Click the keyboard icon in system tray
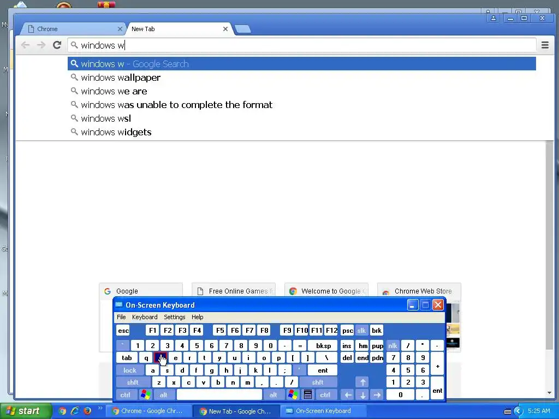Image resolution: width=559 pixels, height=419 pixels. coord(507,411)
